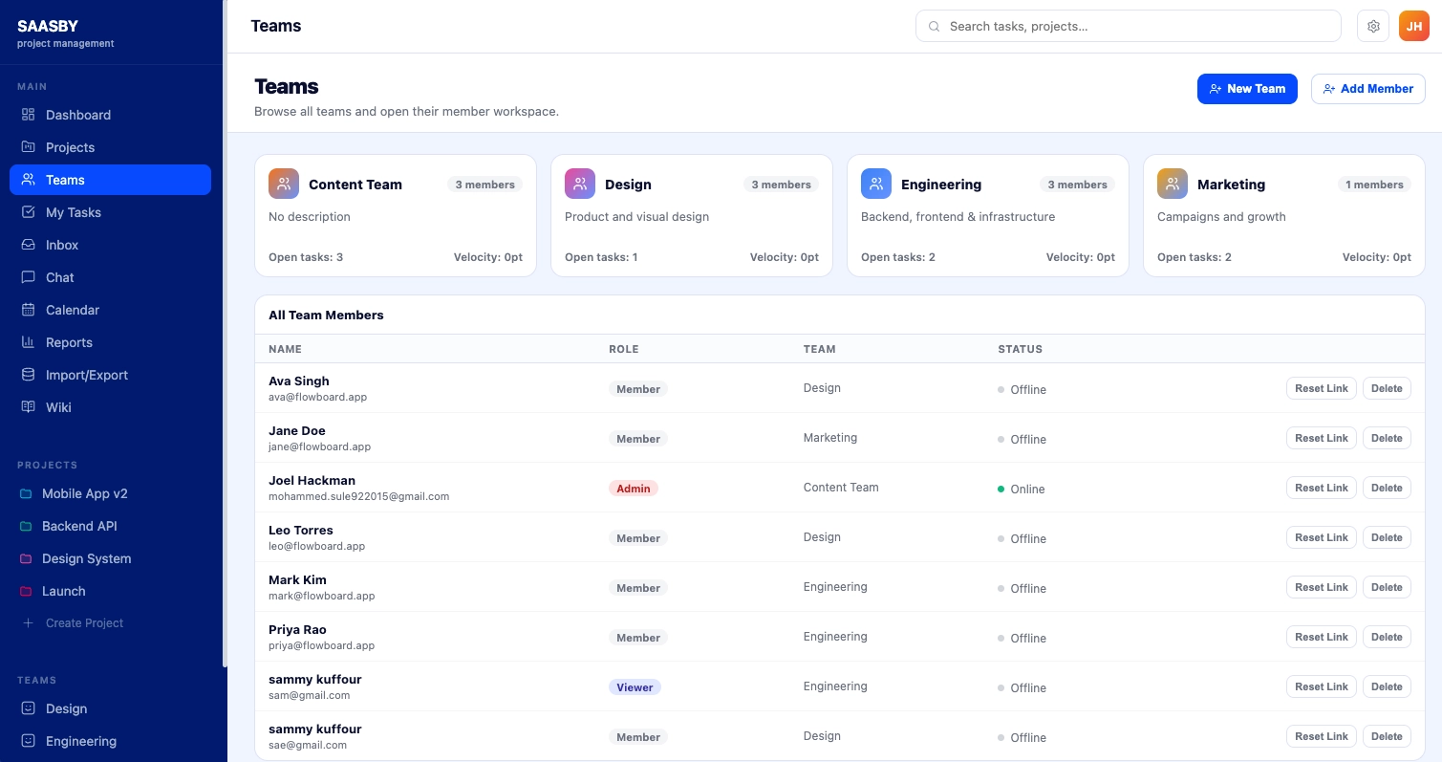Viewport: 1442px width, 762px height.
Task: Select the Calendar icon in the sidebar
Action: [28, 310]
